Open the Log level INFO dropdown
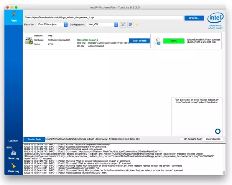The width and height of the screenshot is (232, 185). tap(13, 147)
